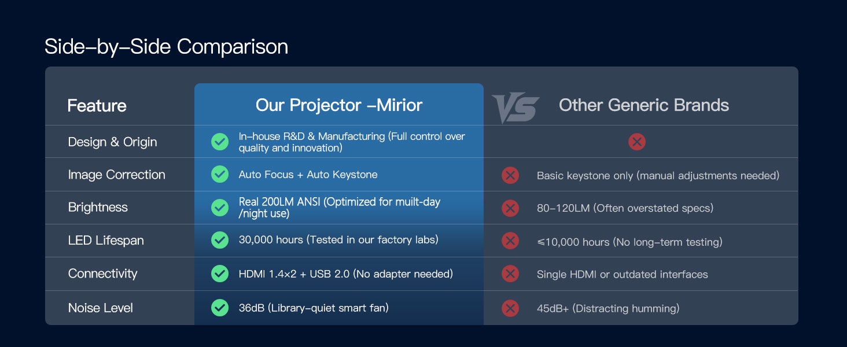Screen dimensions: 847x347
Task: Click green checkmark beside Real 200LM ANSI
Action: coord(220,207)
